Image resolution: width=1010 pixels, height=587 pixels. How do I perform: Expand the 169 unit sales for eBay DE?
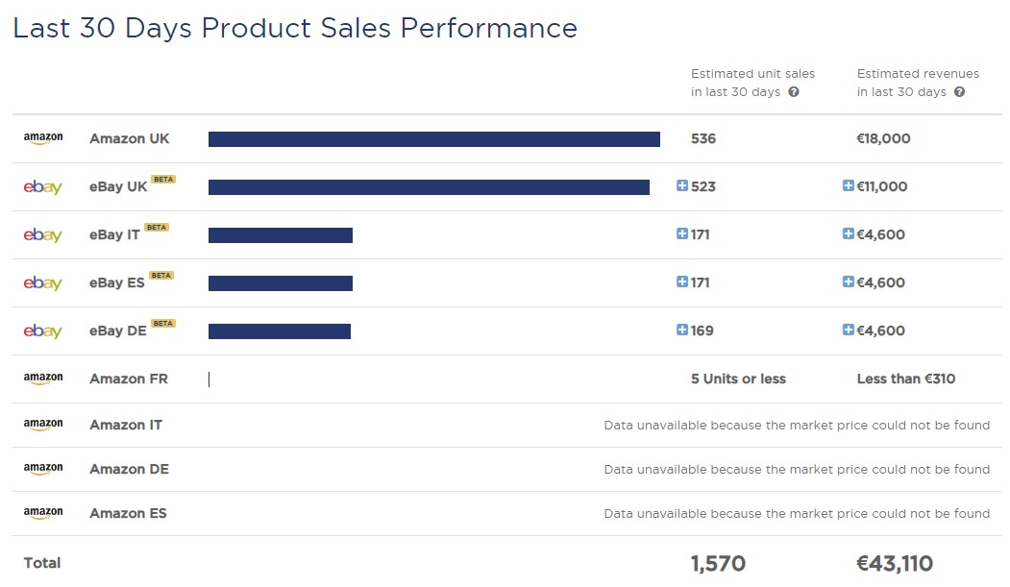coord(682,330)
